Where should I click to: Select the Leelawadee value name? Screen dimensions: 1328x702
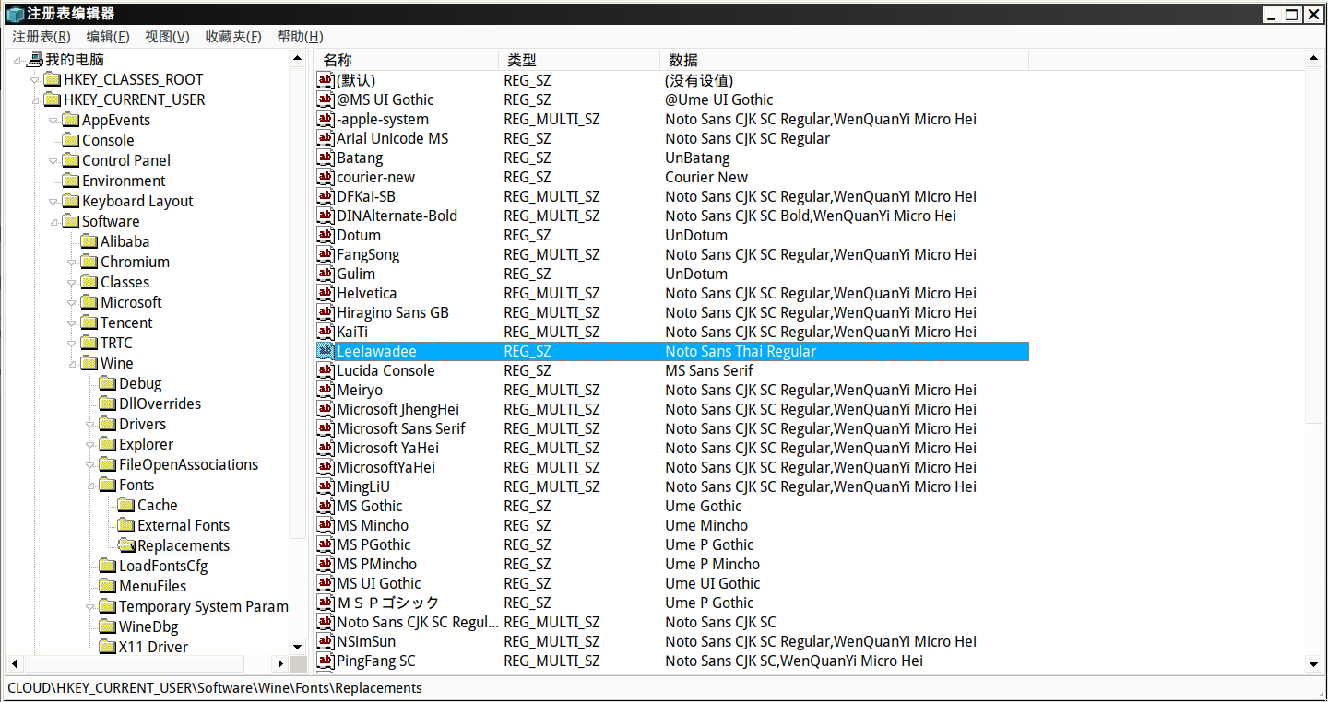[376, 351]
